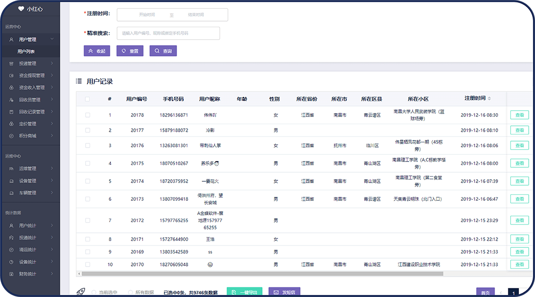This screenshot has height=297, width=535.
Task: Click the 首页 first page button
Action: (x=485, y=292)
